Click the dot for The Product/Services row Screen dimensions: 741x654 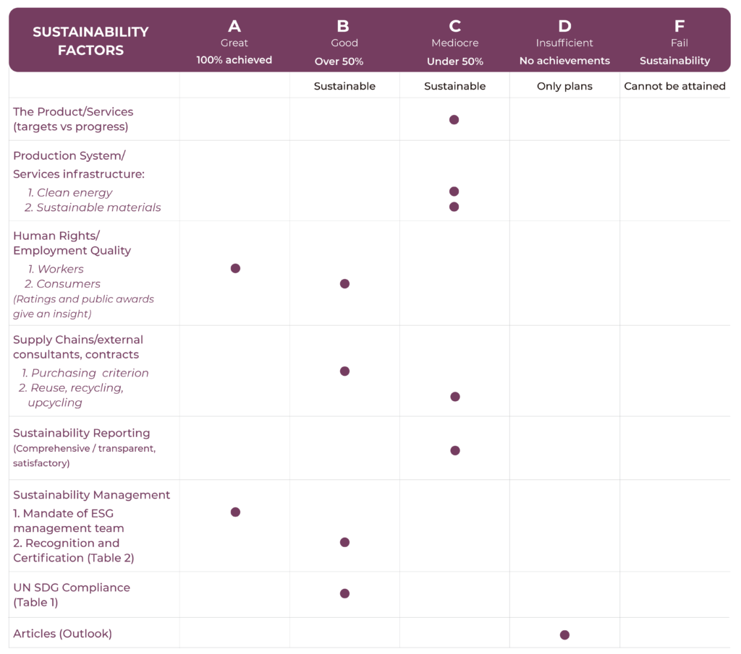454,120
